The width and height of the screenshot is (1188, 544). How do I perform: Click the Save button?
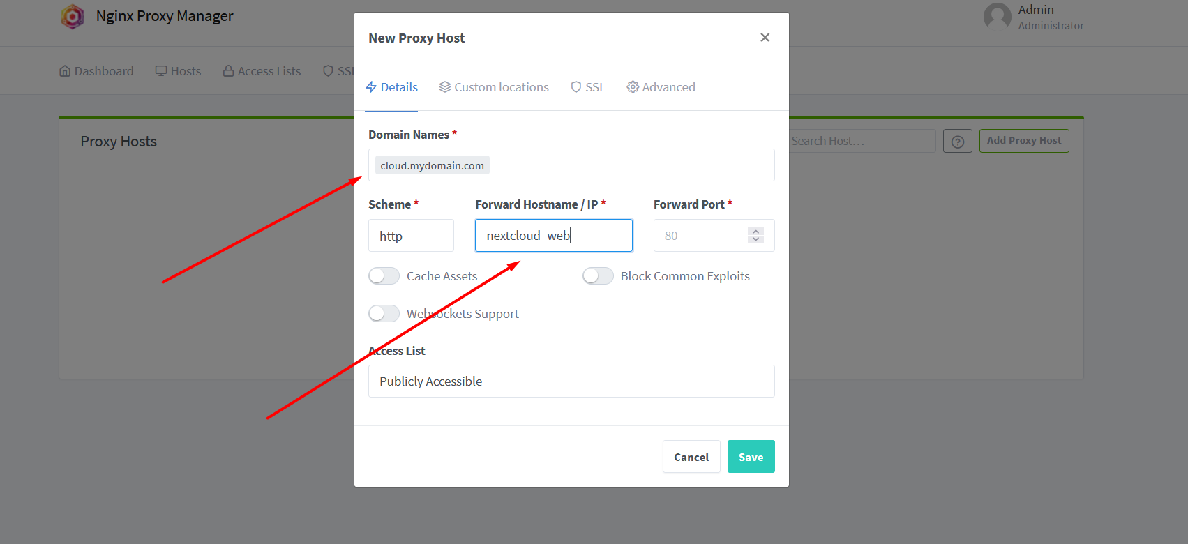[751, 457]
